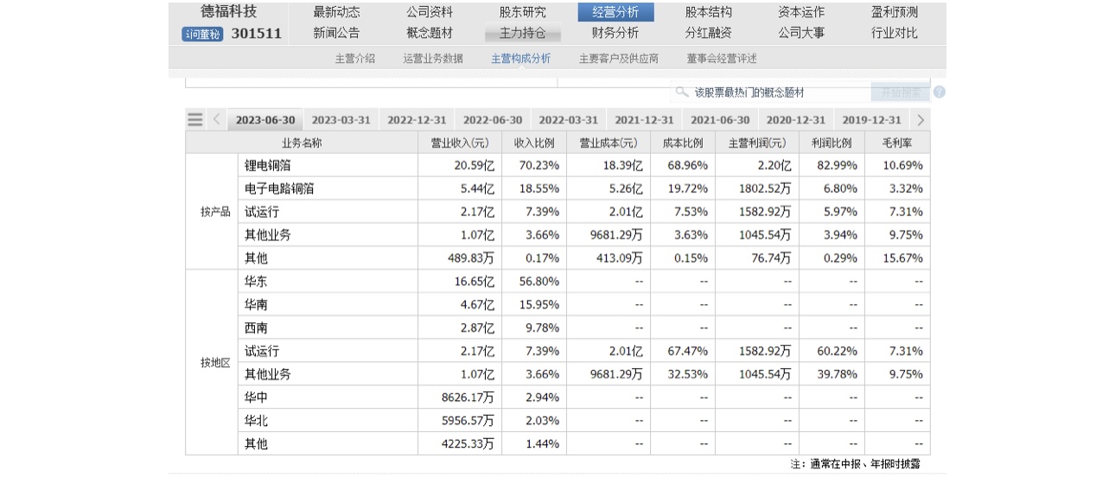Click the 主营介绍 sub-link

(x=355, y=59)
